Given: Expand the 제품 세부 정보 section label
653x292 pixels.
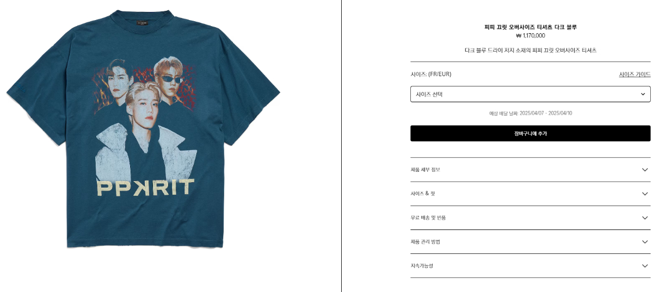Looking at the screenshot, I should [425, 170].
